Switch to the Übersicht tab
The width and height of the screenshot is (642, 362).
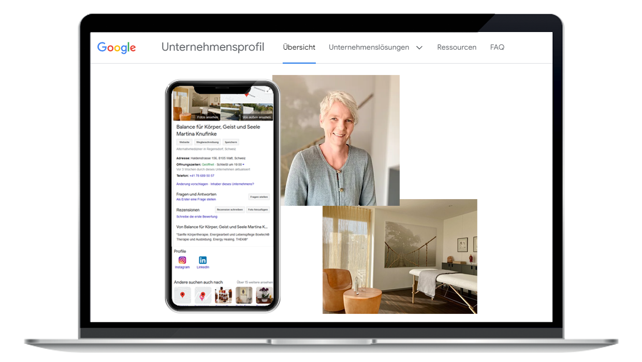coord(299,48)
